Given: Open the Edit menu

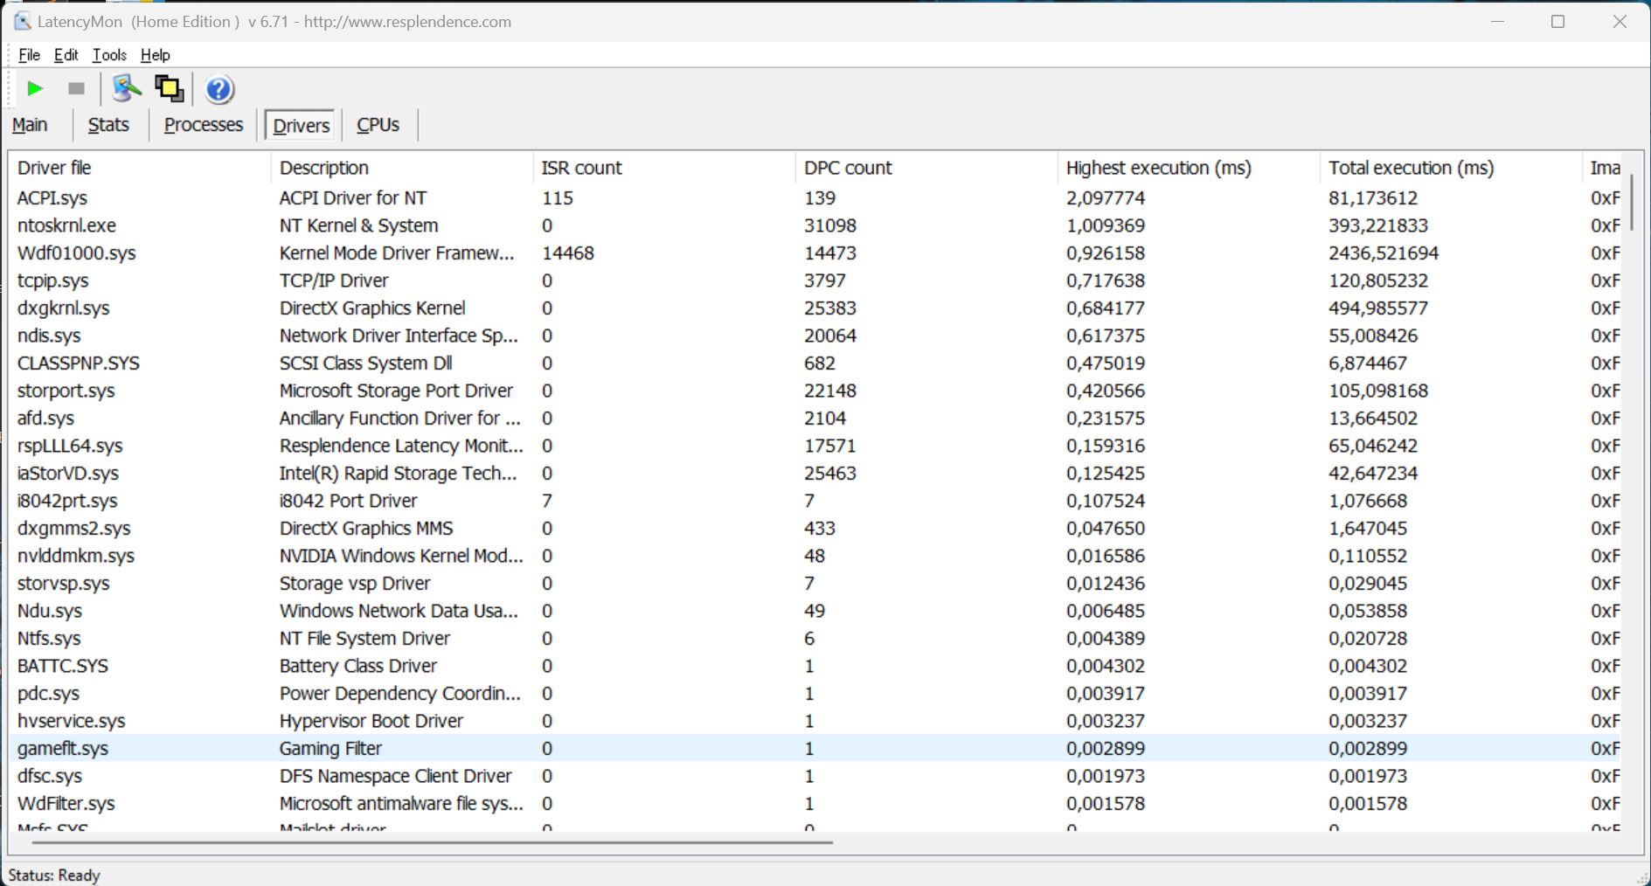Looking at the screenshot, I should 66,55.
